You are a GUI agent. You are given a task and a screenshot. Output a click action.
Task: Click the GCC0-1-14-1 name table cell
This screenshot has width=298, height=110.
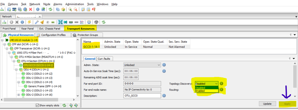92,47
